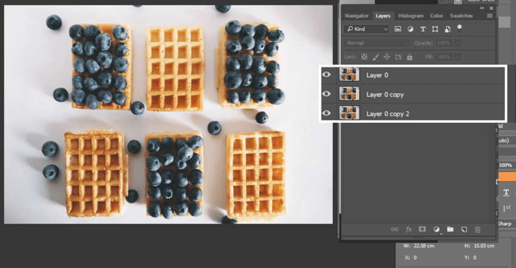This screenshot has width=516, height=268.
Task: Switch to the Swatches tab
Action: pyautogui.click(x=461, y=16)
